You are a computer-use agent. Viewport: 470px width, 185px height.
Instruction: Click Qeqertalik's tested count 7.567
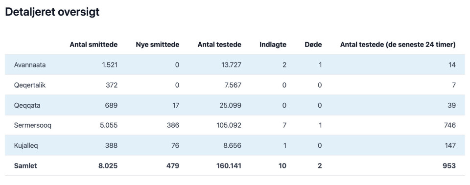[233, 85]
